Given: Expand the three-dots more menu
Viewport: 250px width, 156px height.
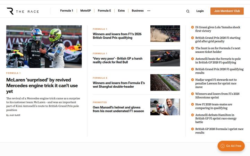Looking at the screenshot, I should click(x=149, y=11).
